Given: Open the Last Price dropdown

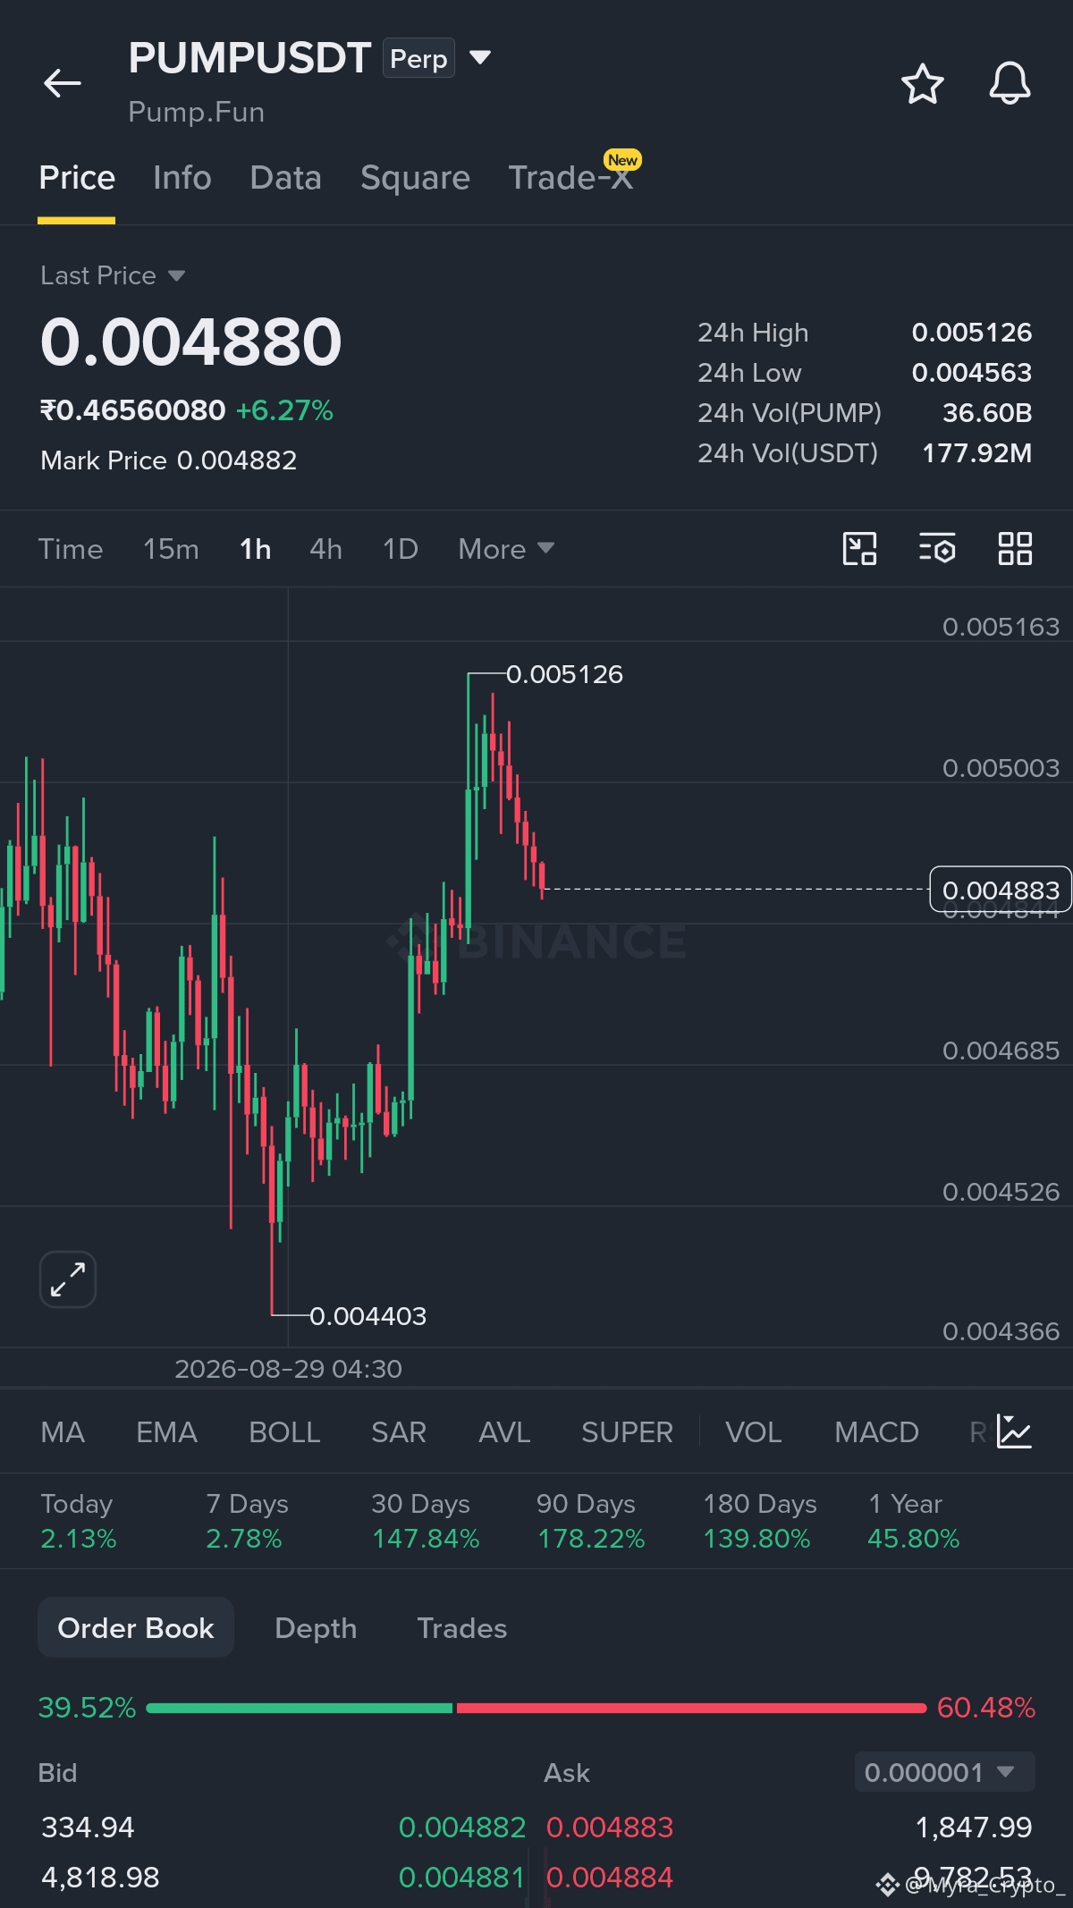Looking at the screenshot, I should click(x=113, y=275).
